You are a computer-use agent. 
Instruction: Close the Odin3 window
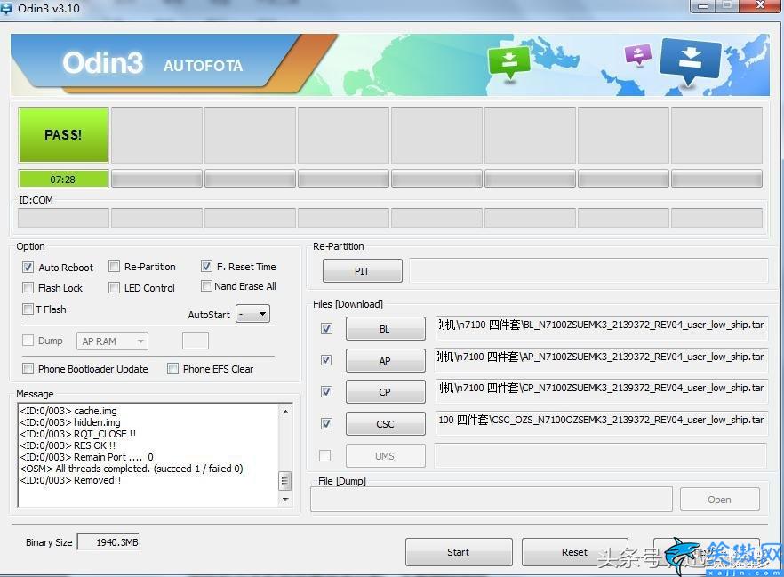click(x=761, y=5)
